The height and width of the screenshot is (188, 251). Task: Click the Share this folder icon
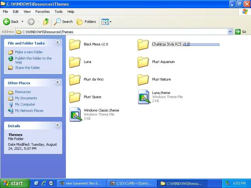click(11, 68)
